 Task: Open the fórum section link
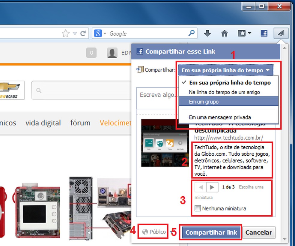point(80,123)
